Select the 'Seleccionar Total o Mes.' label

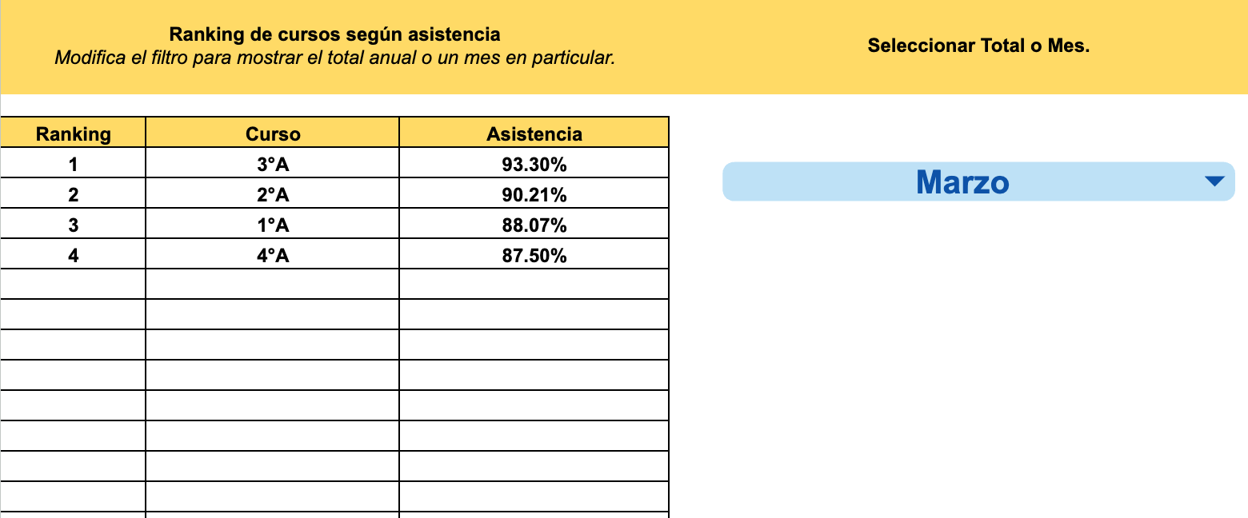pos(978,46)
